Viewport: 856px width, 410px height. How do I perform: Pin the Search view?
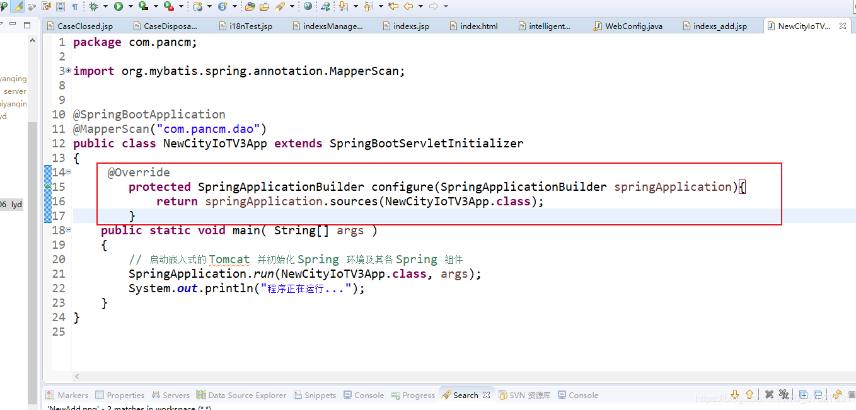(x=852, y=394)
